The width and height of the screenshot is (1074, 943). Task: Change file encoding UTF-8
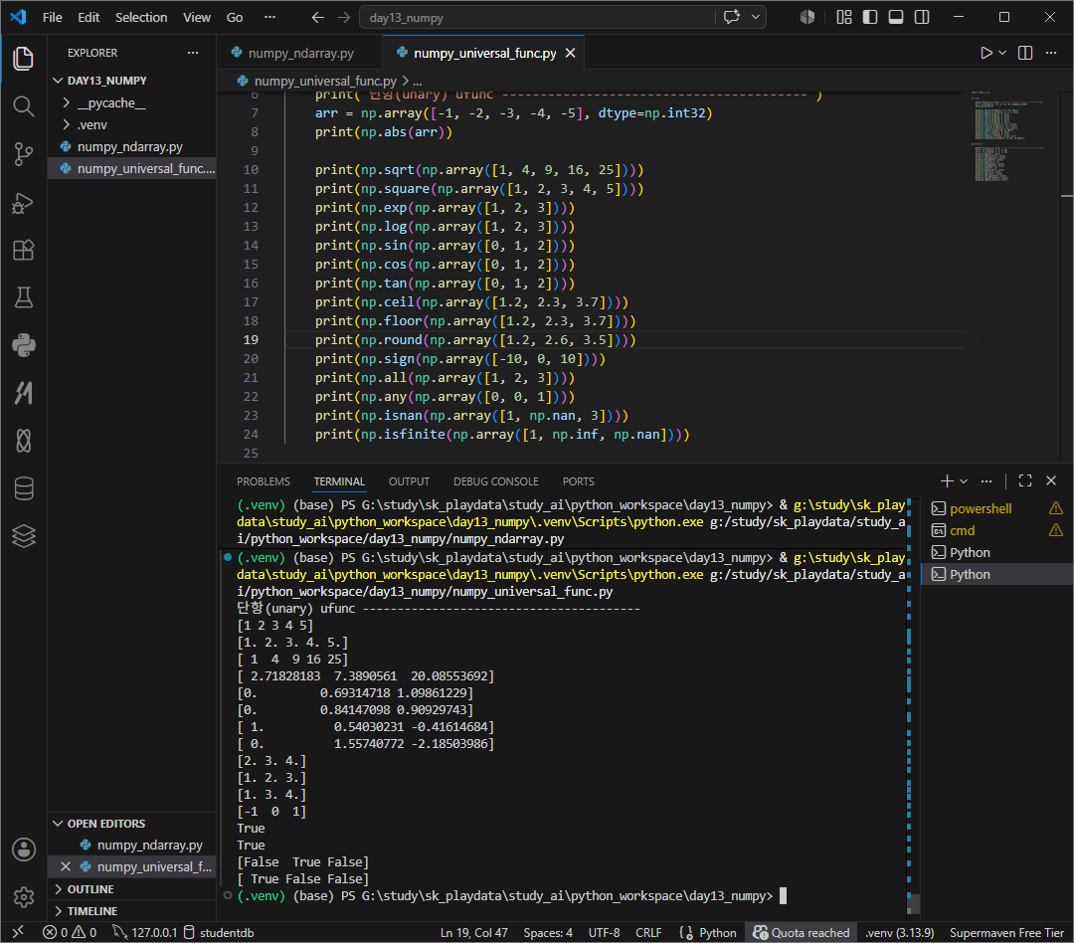[605, 933]
